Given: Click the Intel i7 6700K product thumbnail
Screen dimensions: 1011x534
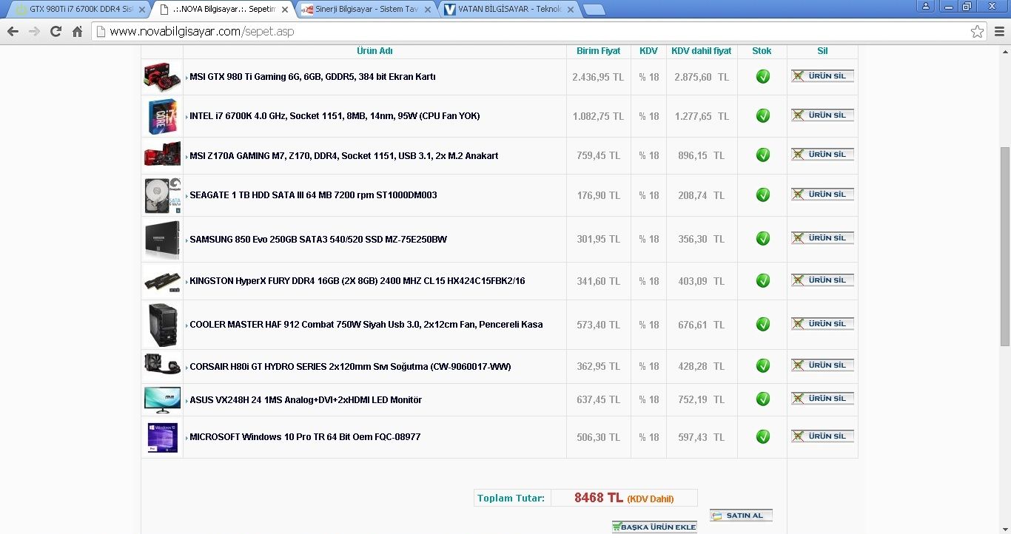Looking at the screenshot, I should coord(162,116).
